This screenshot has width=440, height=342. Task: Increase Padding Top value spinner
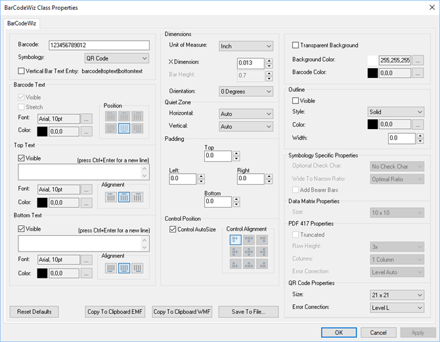[236, 154]
